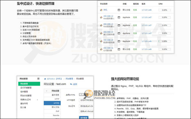The width and height of the screenshot is (191, 119).
Task: Switch to the 基本信息 settings tab
Action: click(x=52, y=95)
